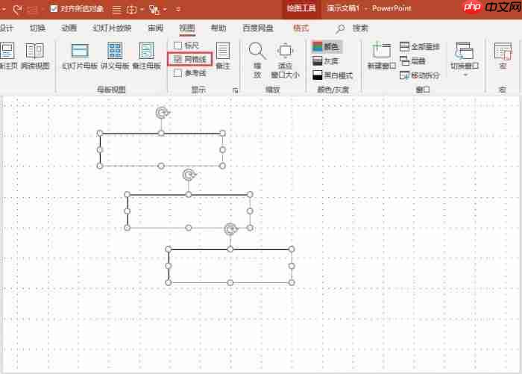This screenshot has height=374, width=522.
Task: Click top-right resize handle of the middle rectangle
Action: 250,194
